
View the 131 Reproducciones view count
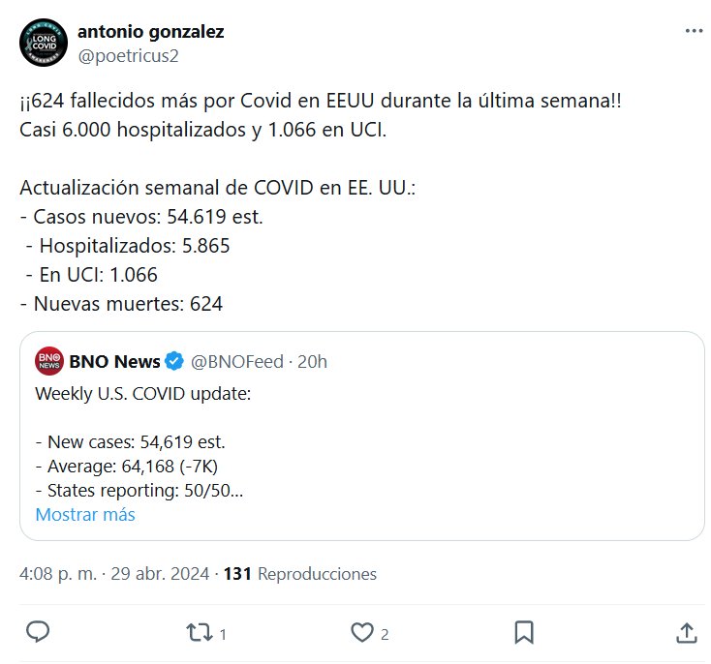click(x=300, y=574)
